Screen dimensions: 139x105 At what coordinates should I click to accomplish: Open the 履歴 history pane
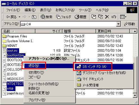click(81, 17)
